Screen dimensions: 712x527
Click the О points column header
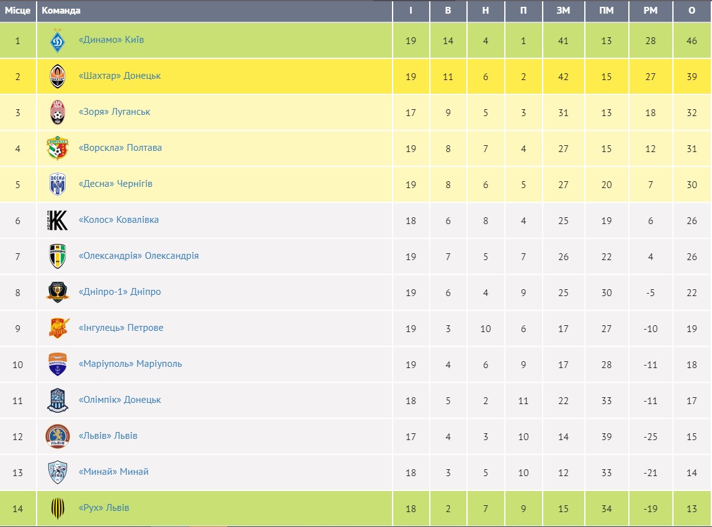point(692,11)
